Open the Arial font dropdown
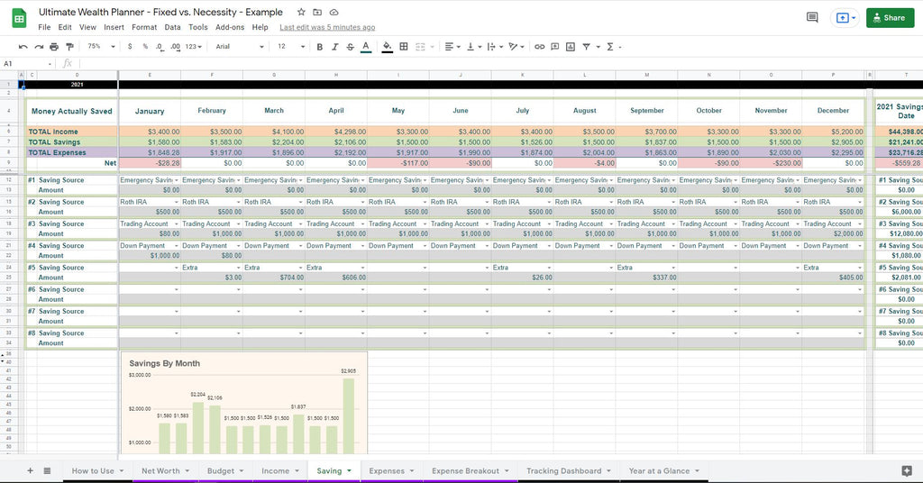The height and width of the screenshot is (483, 923). (240, 47)
